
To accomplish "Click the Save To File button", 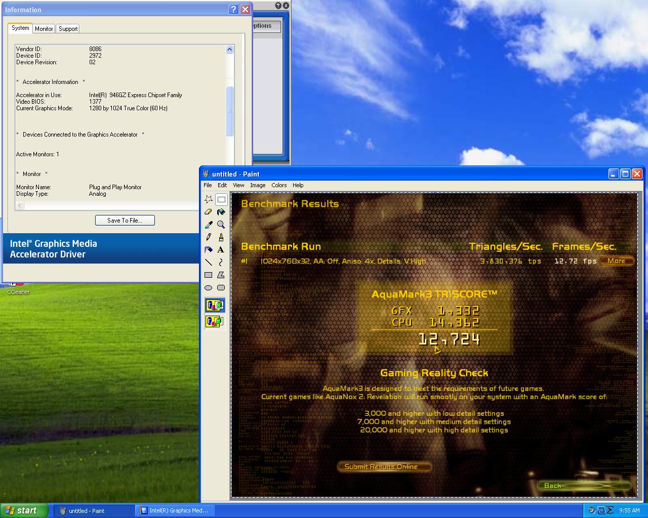I will tap(125, 221).
